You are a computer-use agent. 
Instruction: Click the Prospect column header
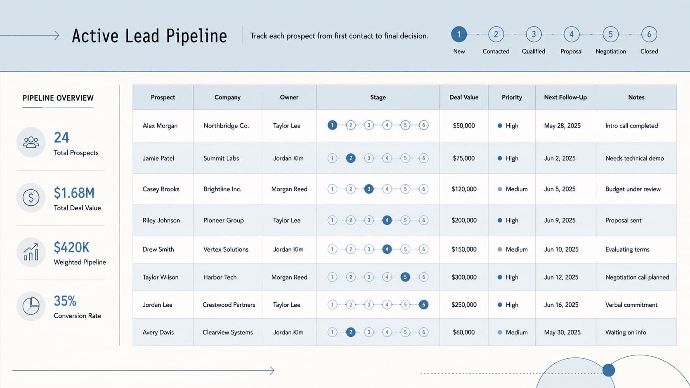[x=163, y=97]
